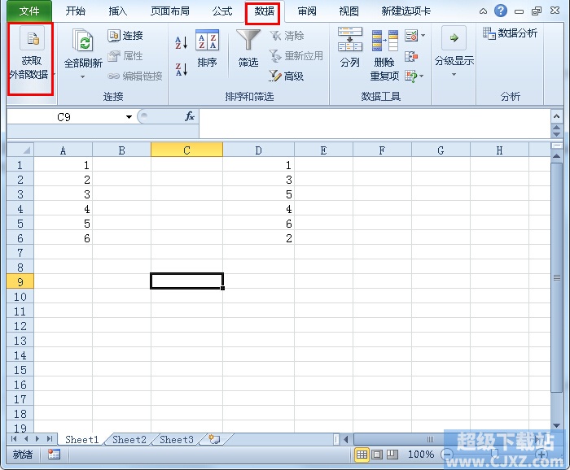Click the macro record icon in status bar
This screenshot has width=570, height=470.
[x=54, y=454]
